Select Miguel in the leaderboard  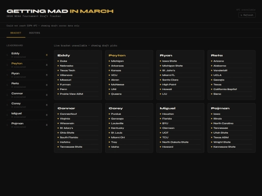(x=27, y=115)
